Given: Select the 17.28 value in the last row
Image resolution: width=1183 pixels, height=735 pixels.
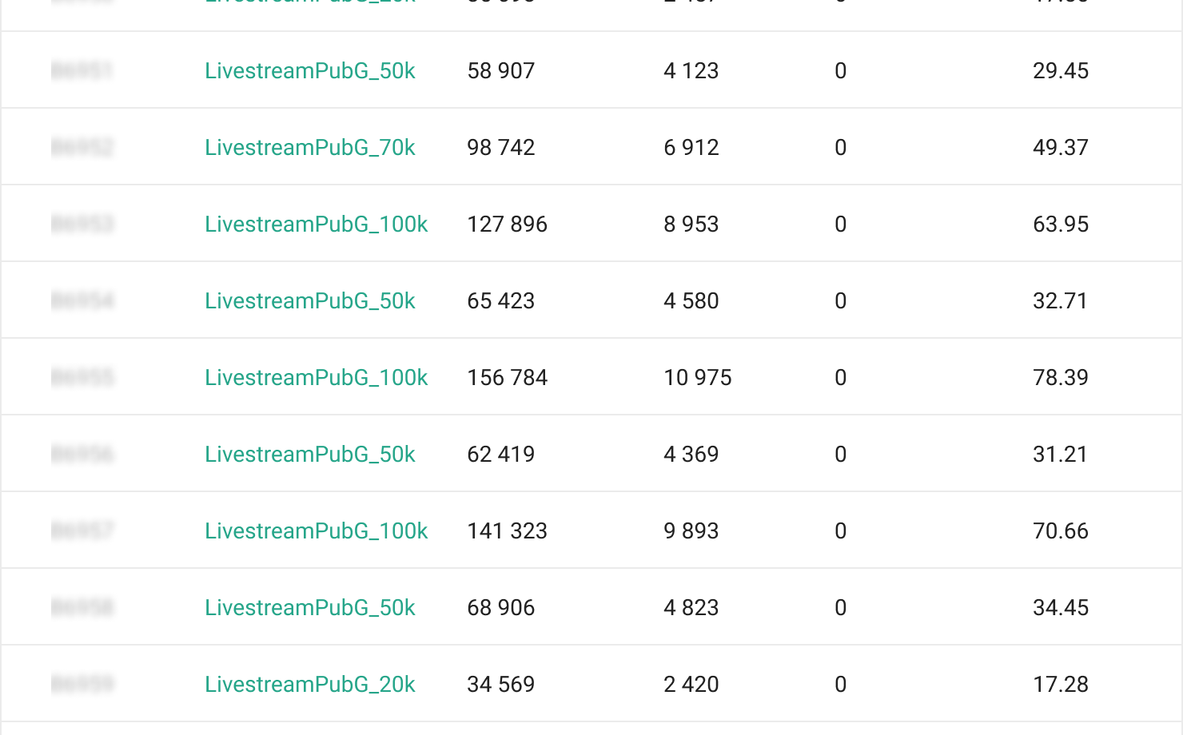Looking at the screenshot, I should click(1061, 685).
